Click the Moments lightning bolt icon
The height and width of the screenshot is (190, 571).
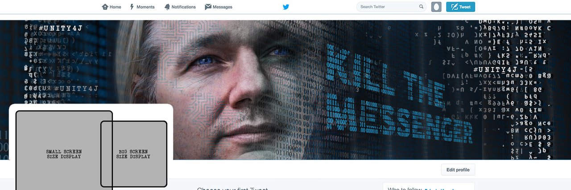132,7
